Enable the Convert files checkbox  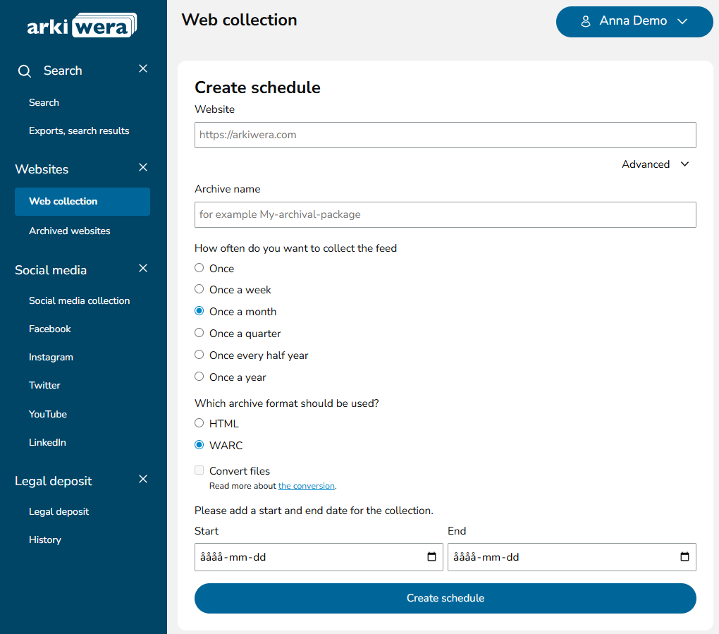point(199,470)
